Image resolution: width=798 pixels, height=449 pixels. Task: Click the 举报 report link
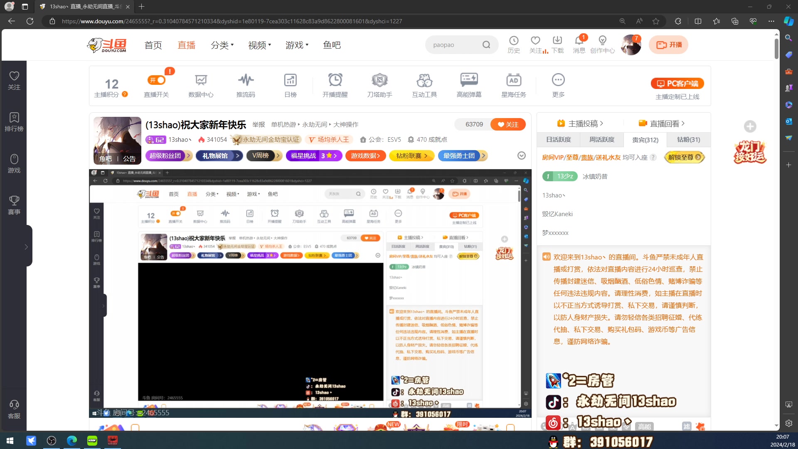259,124
